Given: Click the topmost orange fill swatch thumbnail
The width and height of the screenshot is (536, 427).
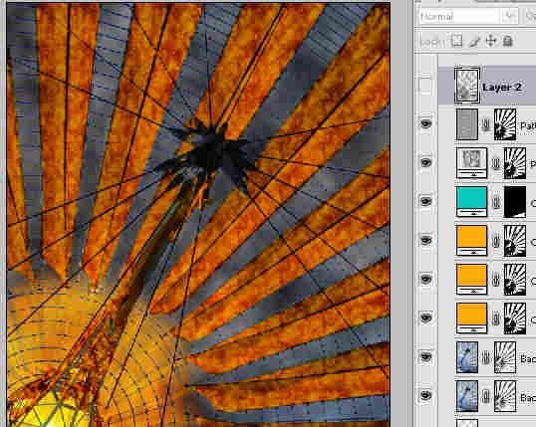Looking at the screenshot, I should click(x=471, y=241).
